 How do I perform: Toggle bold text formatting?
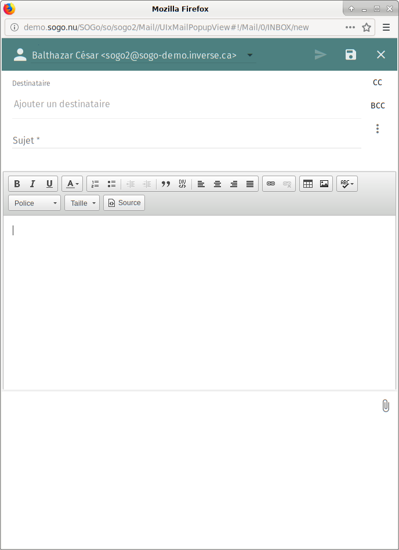(x=17, y=184)
